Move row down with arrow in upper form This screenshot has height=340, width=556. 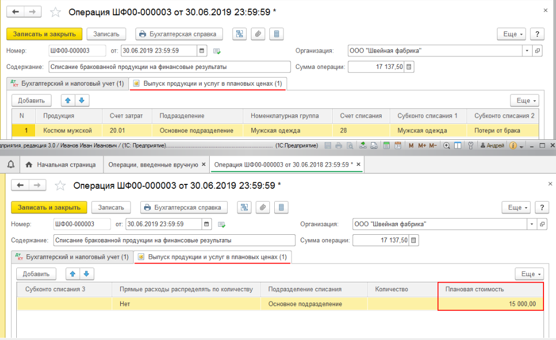[x=81, y=100]
